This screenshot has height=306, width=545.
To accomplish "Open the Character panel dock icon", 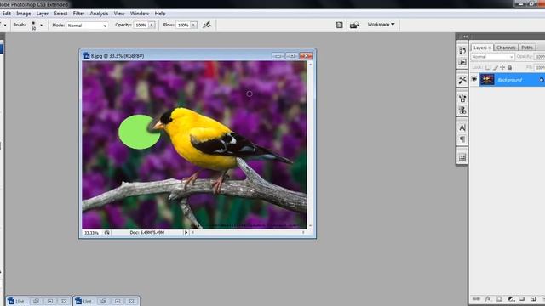I will (462, 128).
